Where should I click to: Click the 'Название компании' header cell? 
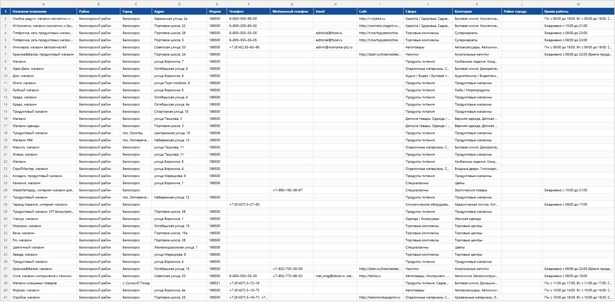pos(44,12)
